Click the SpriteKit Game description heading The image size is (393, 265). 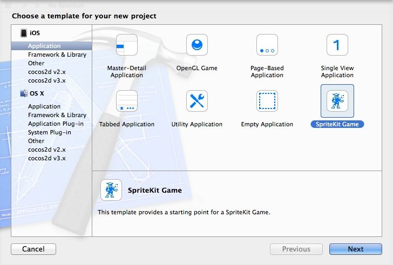coord(155,191)
